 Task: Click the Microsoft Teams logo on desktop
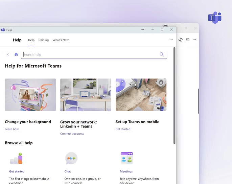click(215, 18)
